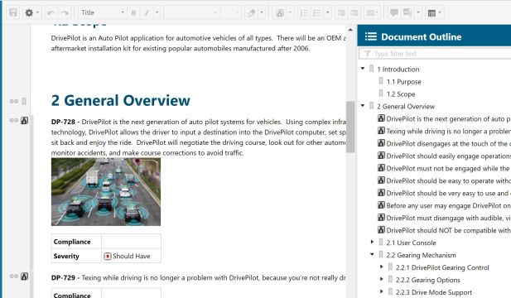The height and width of the screenshot is (298, 511).
Task: Open the dropdown arrow next to the gear icon
Action: click(37, 12)
